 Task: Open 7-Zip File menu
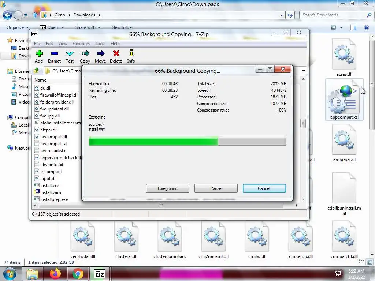coord(37,44)
